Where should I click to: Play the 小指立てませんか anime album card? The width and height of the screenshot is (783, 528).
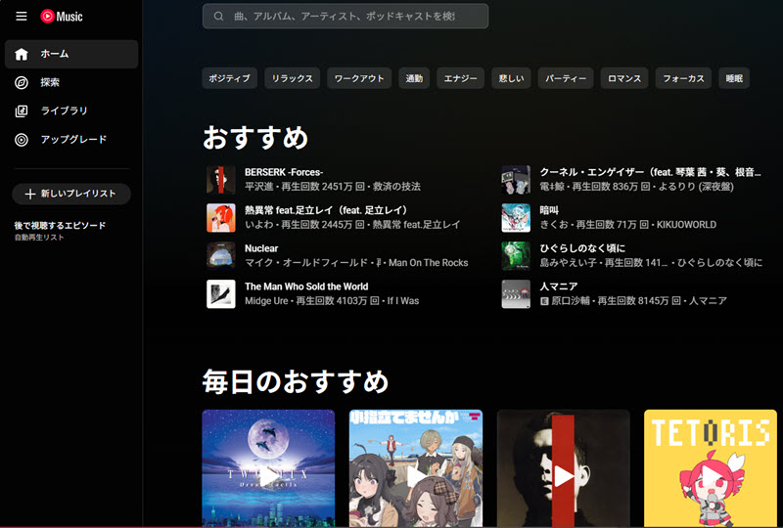click(x=415, y=468)
